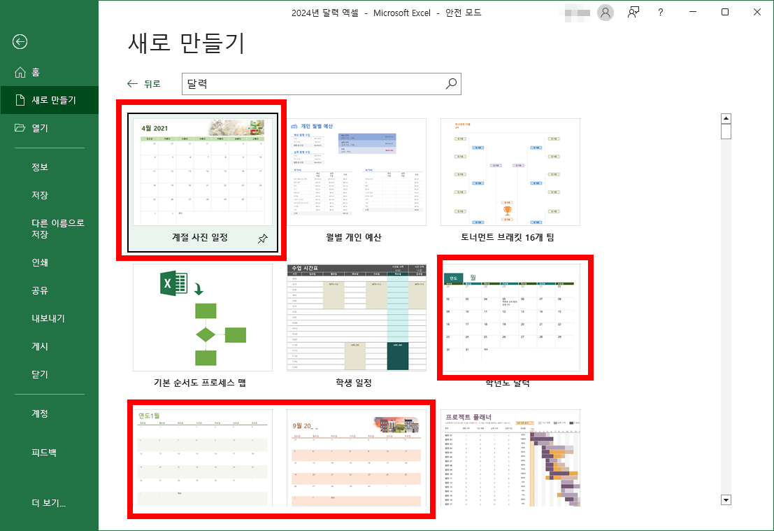This screenshot has width=774, height=531.
Task: Click the 뒤로 link above search
Action: pos(146,83)
